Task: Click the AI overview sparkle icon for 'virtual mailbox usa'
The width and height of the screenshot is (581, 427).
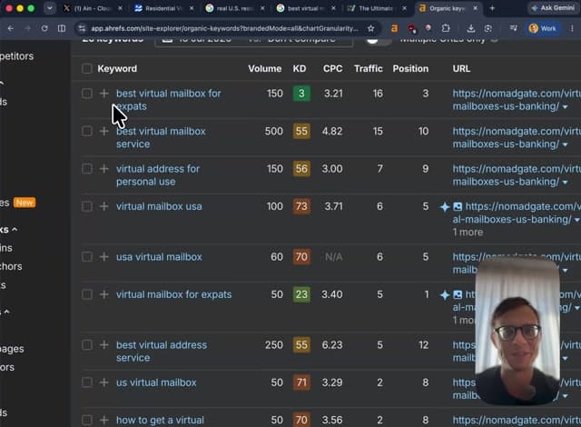Action: click(x=445, y=207)
